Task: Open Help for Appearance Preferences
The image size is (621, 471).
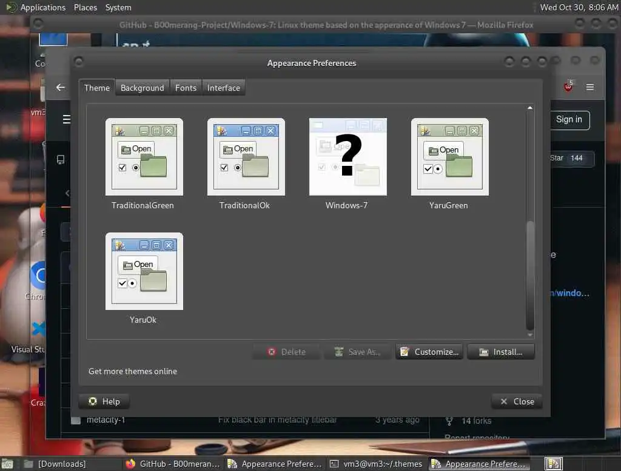Action: [x=104, y=401]
